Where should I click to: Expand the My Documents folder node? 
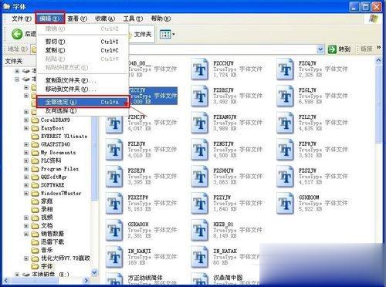pos(26,153)
